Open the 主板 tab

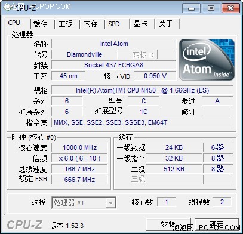[67, 24]
